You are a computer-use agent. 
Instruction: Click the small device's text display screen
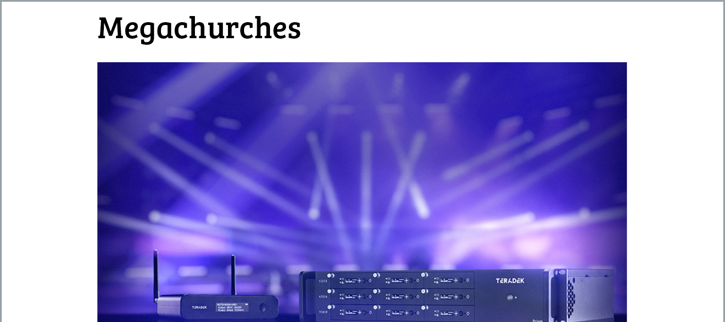[x=232, y=307]
